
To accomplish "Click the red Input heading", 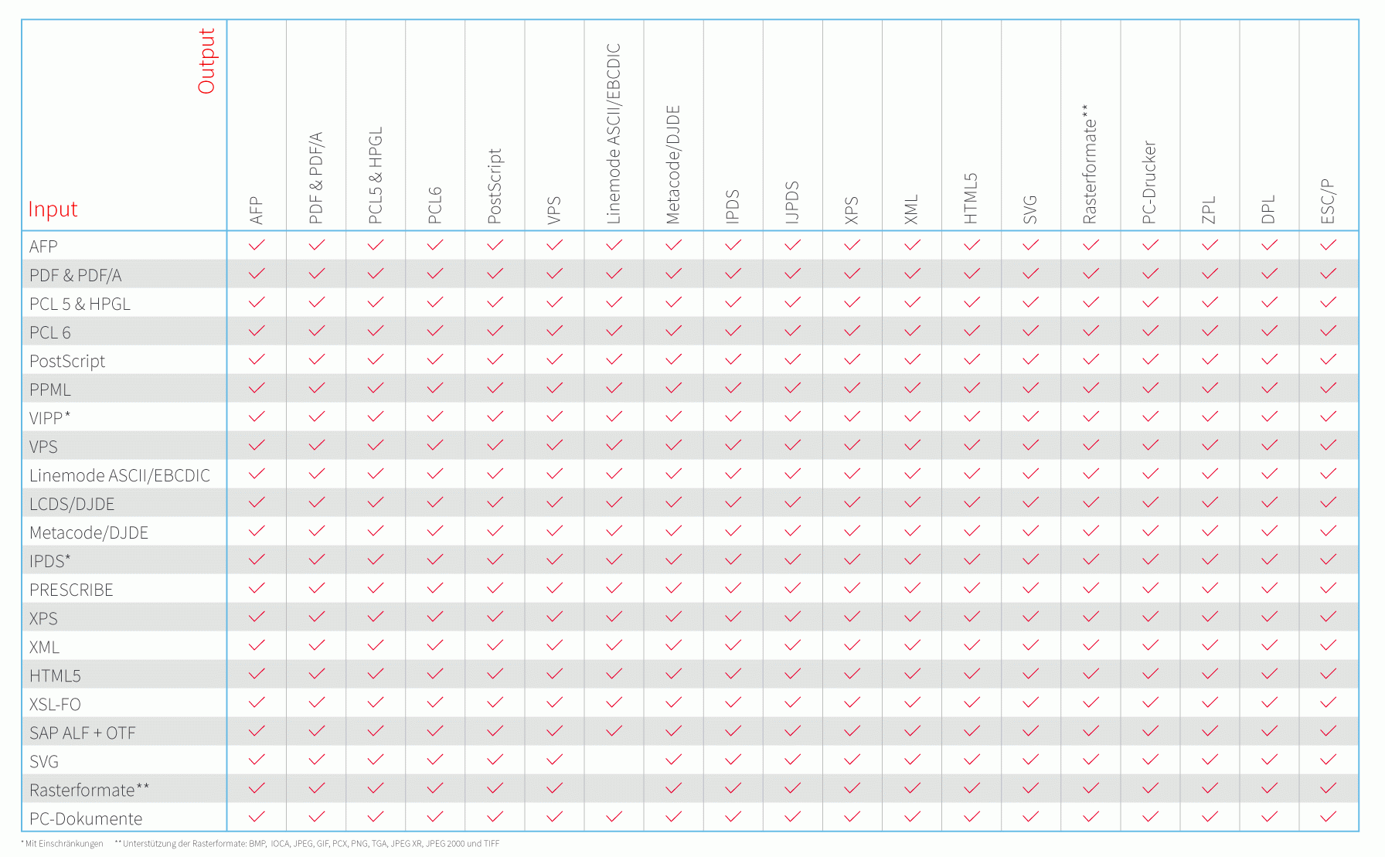I will click(53, 209).
